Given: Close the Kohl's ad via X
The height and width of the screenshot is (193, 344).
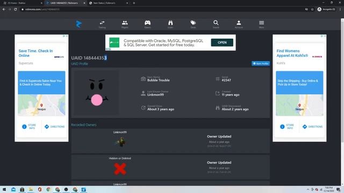Looking at the screenshot, I should pos(325,36).
